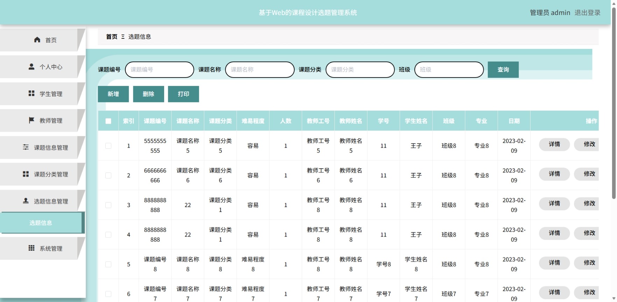The image size is (617, 302).
Task: Click the 新增 button
Action: coord(113,94)
